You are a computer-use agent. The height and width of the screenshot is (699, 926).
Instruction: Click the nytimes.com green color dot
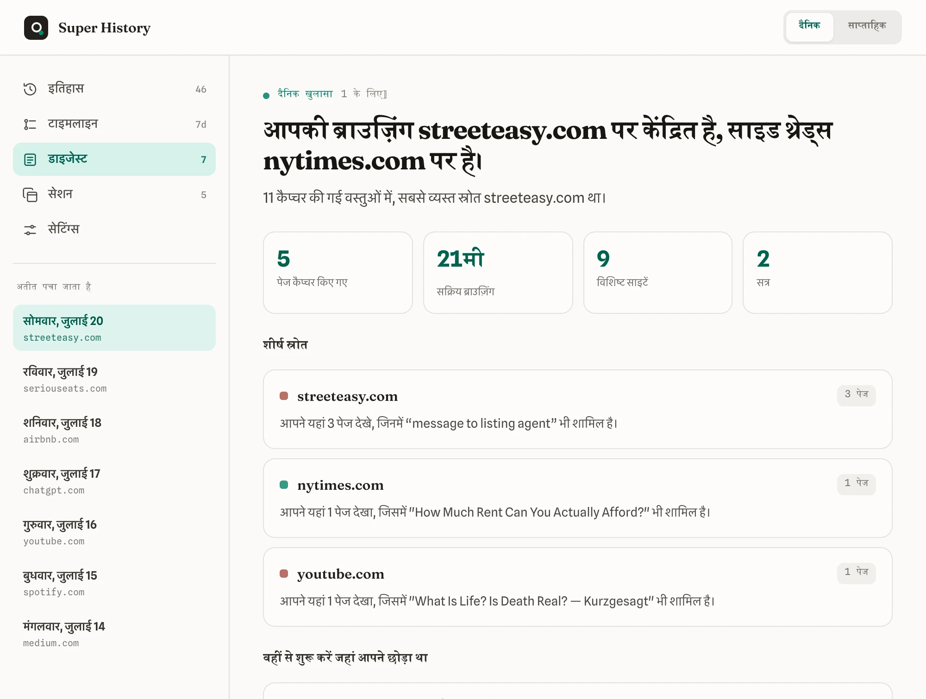pyautogui.click(x=284, y=485)
